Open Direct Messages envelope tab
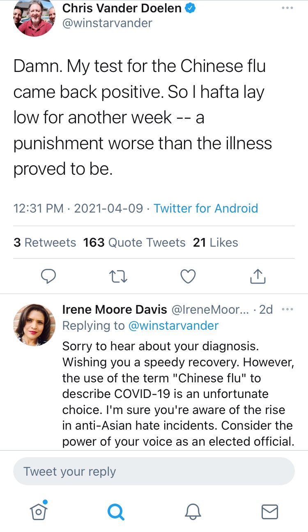 click(x=270, y=511)
